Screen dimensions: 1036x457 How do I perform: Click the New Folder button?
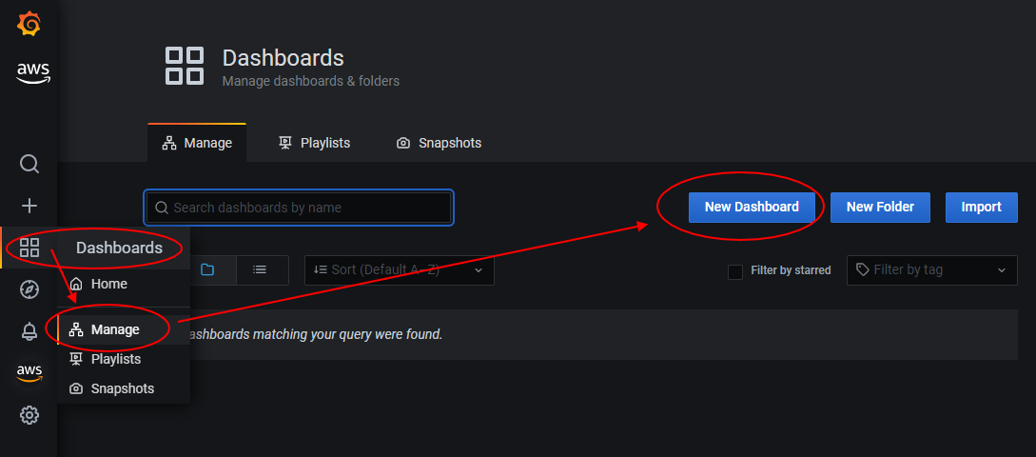[x=880, y=207]
